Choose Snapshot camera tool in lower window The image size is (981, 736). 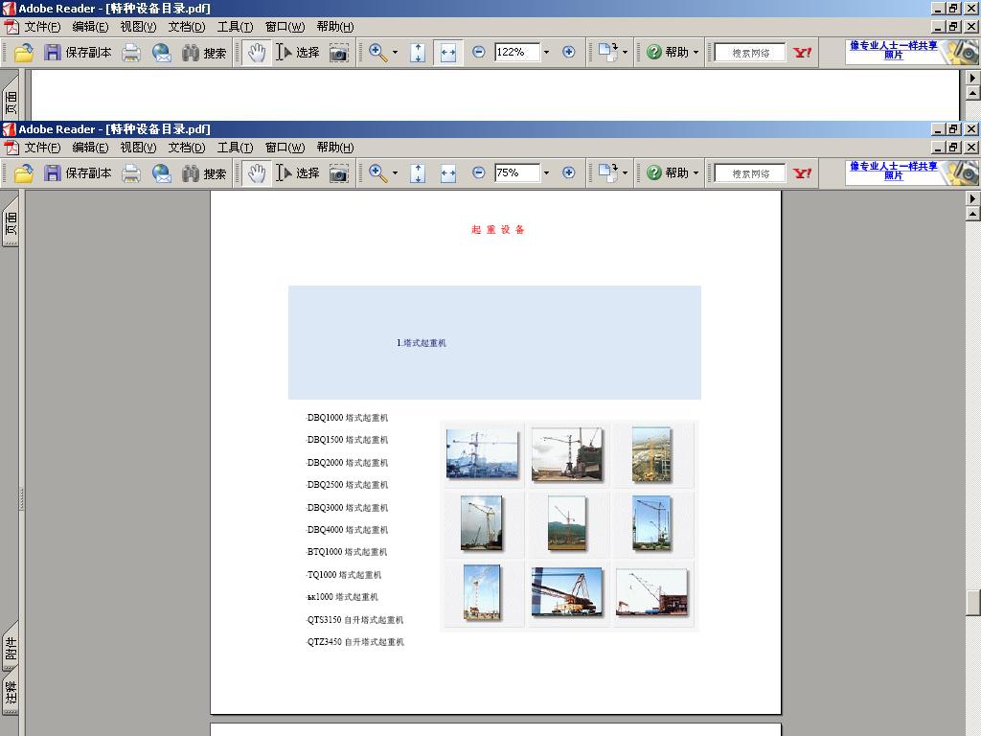click(x=338, y=173)
